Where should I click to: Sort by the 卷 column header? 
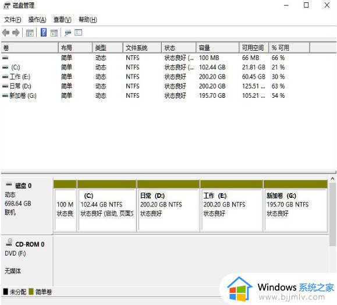30,48
